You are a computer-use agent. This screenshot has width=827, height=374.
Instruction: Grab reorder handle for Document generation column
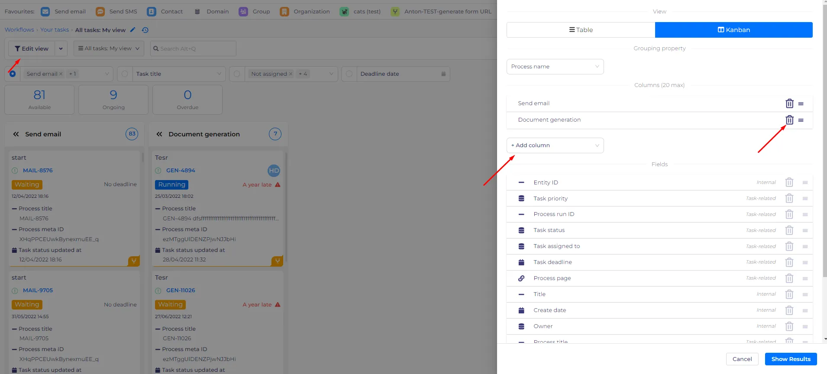coord(801,120)
